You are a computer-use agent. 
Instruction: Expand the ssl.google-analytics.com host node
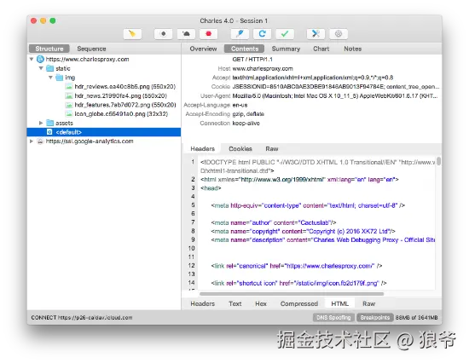click(32, 141)
